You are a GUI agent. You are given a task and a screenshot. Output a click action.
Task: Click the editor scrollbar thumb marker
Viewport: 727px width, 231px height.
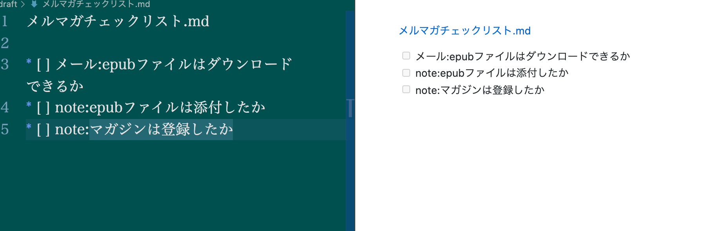pyautogui.click(x=350, y=108)
